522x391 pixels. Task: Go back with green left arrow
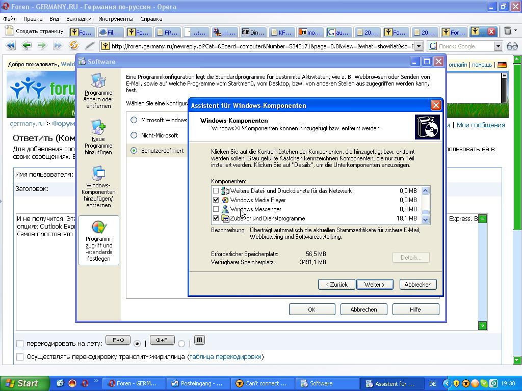click(x=27, y=45)
